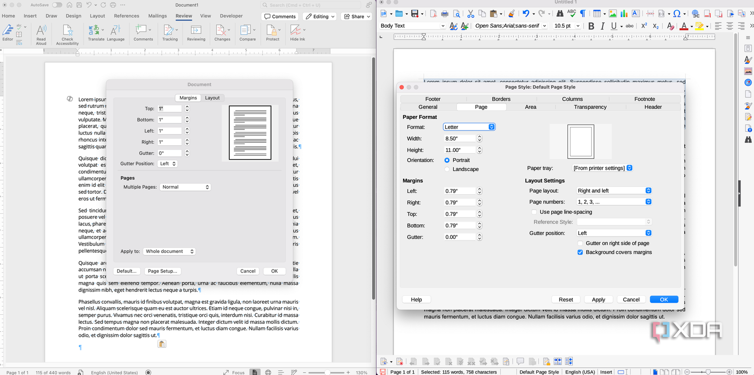Image resolution: width=754 pixels, height=375 pixels.
Task: Click the Superscript icon in LibreOffice
Action: (644, 26)
